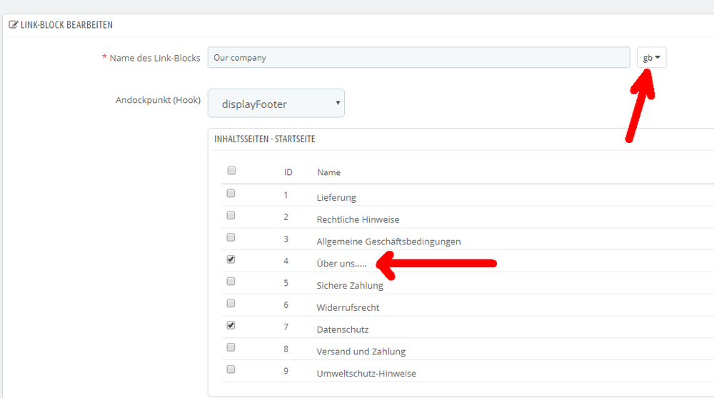Click the Datenschutz row text
This screenshot has height=398, width=714.
(343, 329)
